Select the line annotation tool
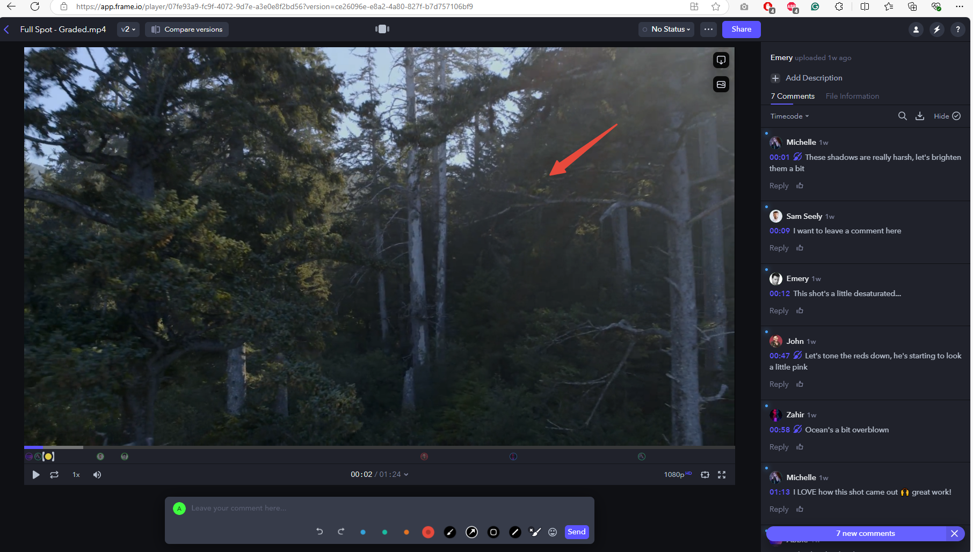This screenshot has width=973, height=552. (515, 532)
